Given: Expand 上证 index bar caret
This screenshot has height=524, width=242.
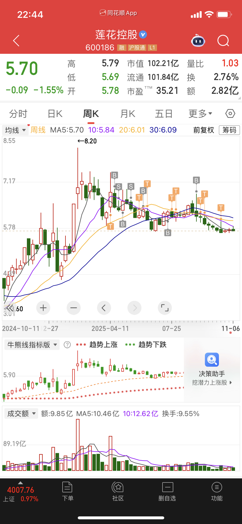Looking at the screenshot, I should click(20, 483).
